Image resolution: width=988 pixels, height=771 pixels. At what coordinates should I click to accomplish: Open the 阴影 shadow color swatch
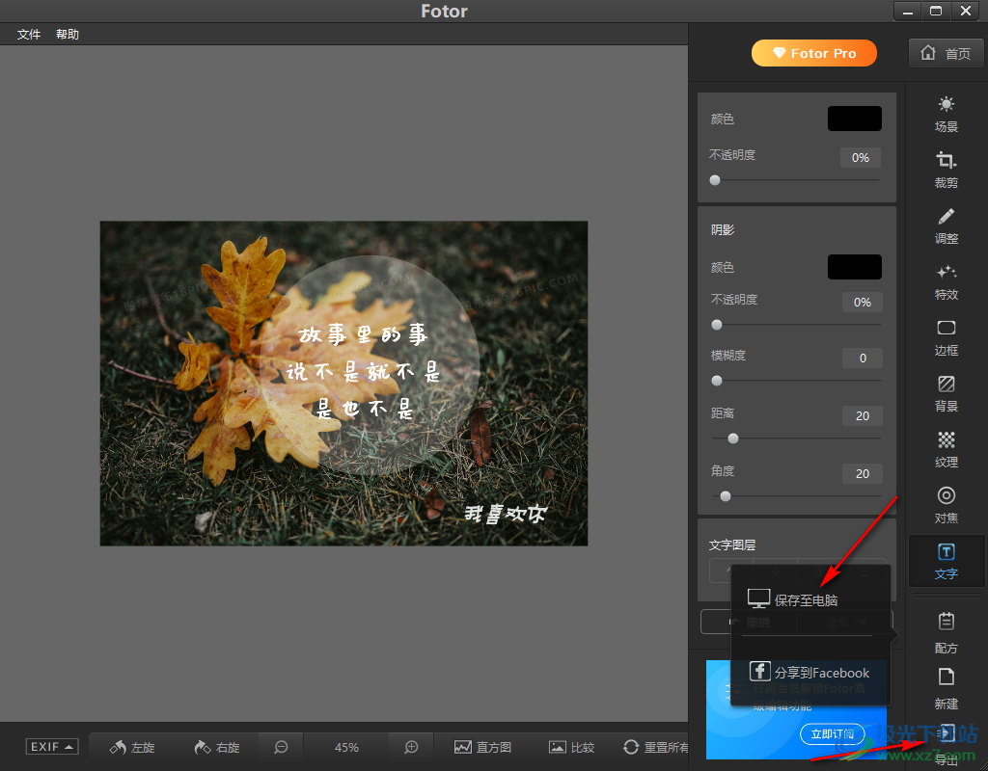(x=855, y=267)
